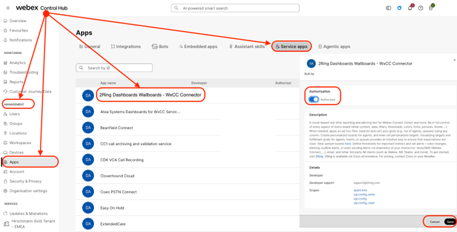Switch to the Embedded apps tab
Image resolution: width=457 pixels, height=232 pixels.
198,47
